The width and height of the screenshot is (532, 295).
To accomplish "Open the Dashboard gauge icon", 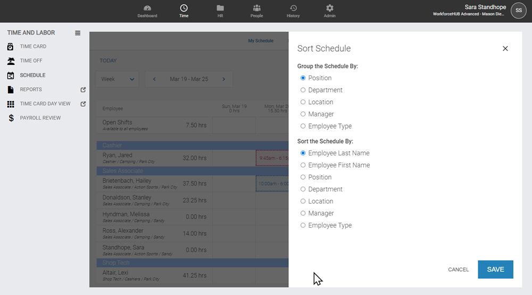I will 147,9.
